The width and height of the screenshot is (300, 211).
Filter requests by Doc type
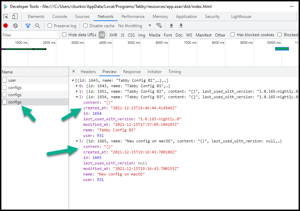click(179, 35)
